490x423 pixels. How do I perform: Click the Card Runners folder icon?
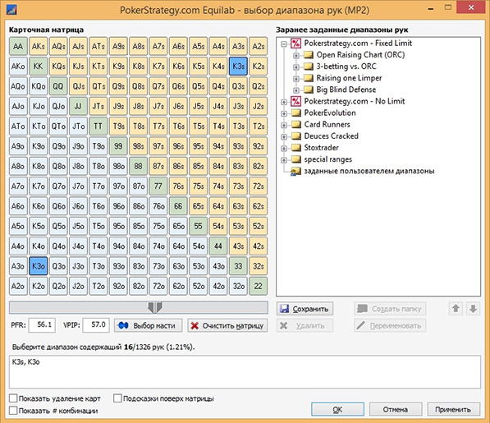point(296,124)
